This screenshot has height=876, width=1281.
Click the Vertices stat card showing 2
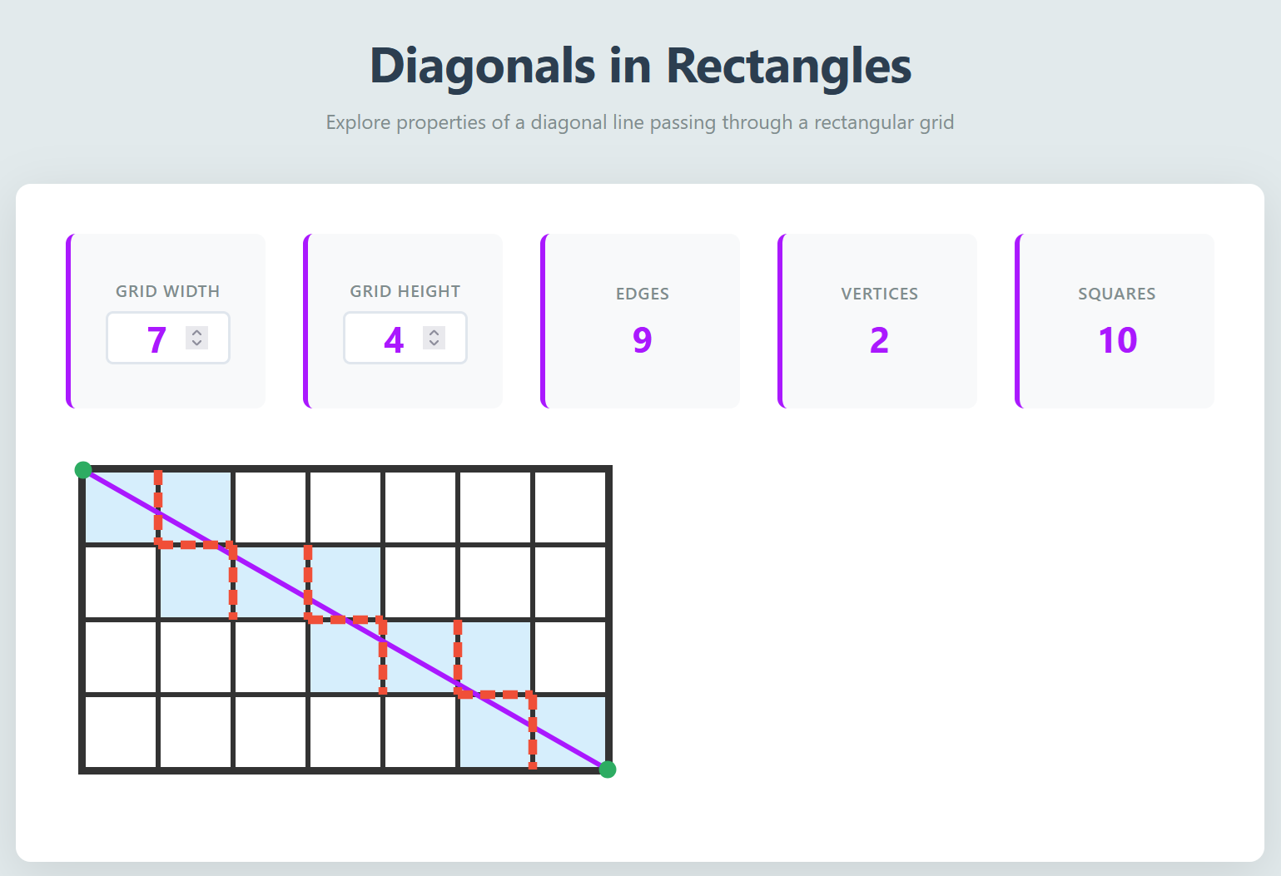click(877, 320)
